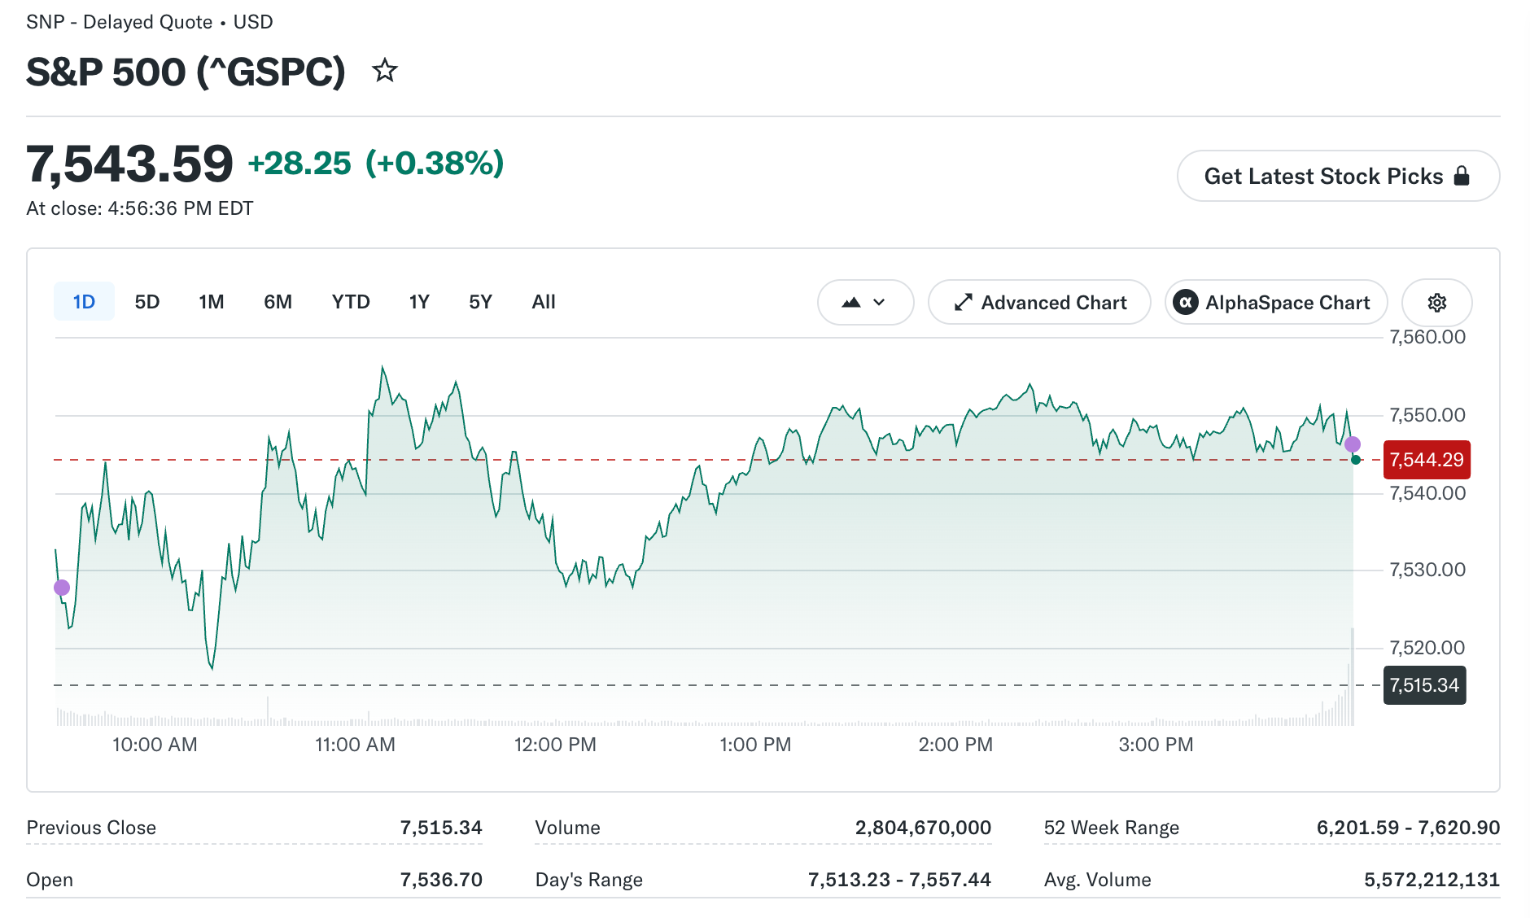This screenshot has height=918, width=1530.
Task: Click the purple event marker near market close
Action: coord(1353,444)
